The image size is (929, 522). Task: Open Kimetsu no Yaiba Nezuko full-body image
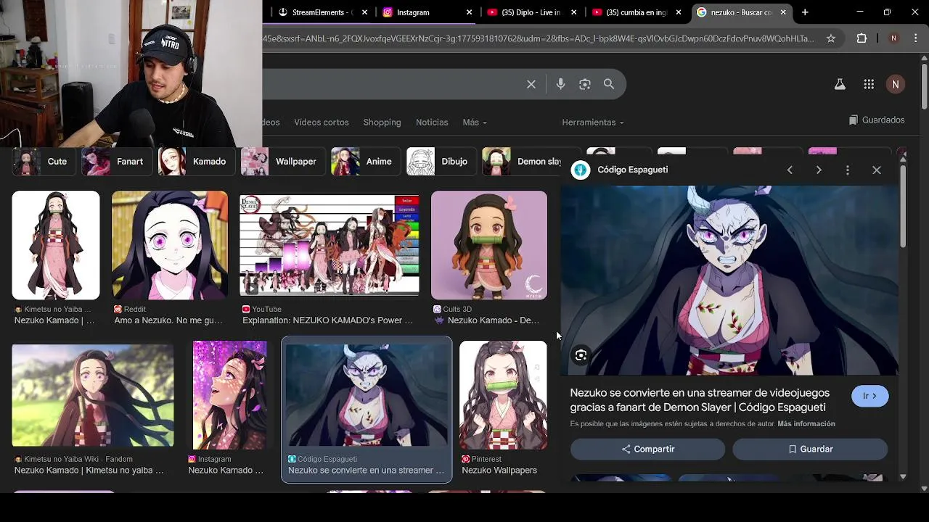(56, 245)
